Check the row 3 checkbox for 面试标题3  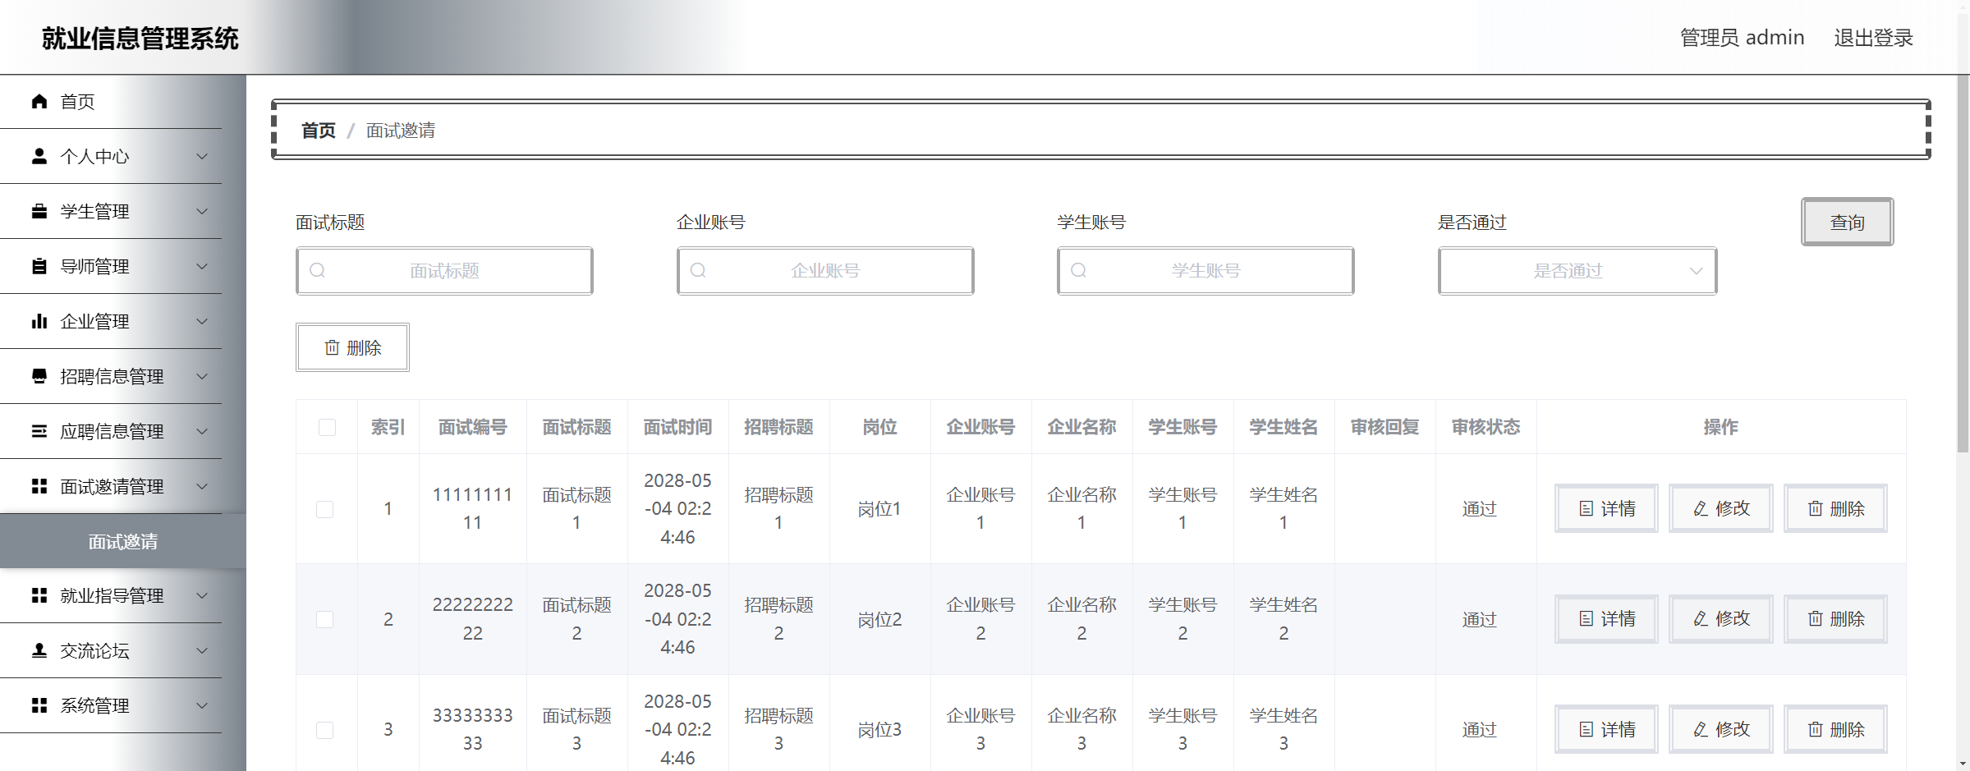[x=325, y=730]
